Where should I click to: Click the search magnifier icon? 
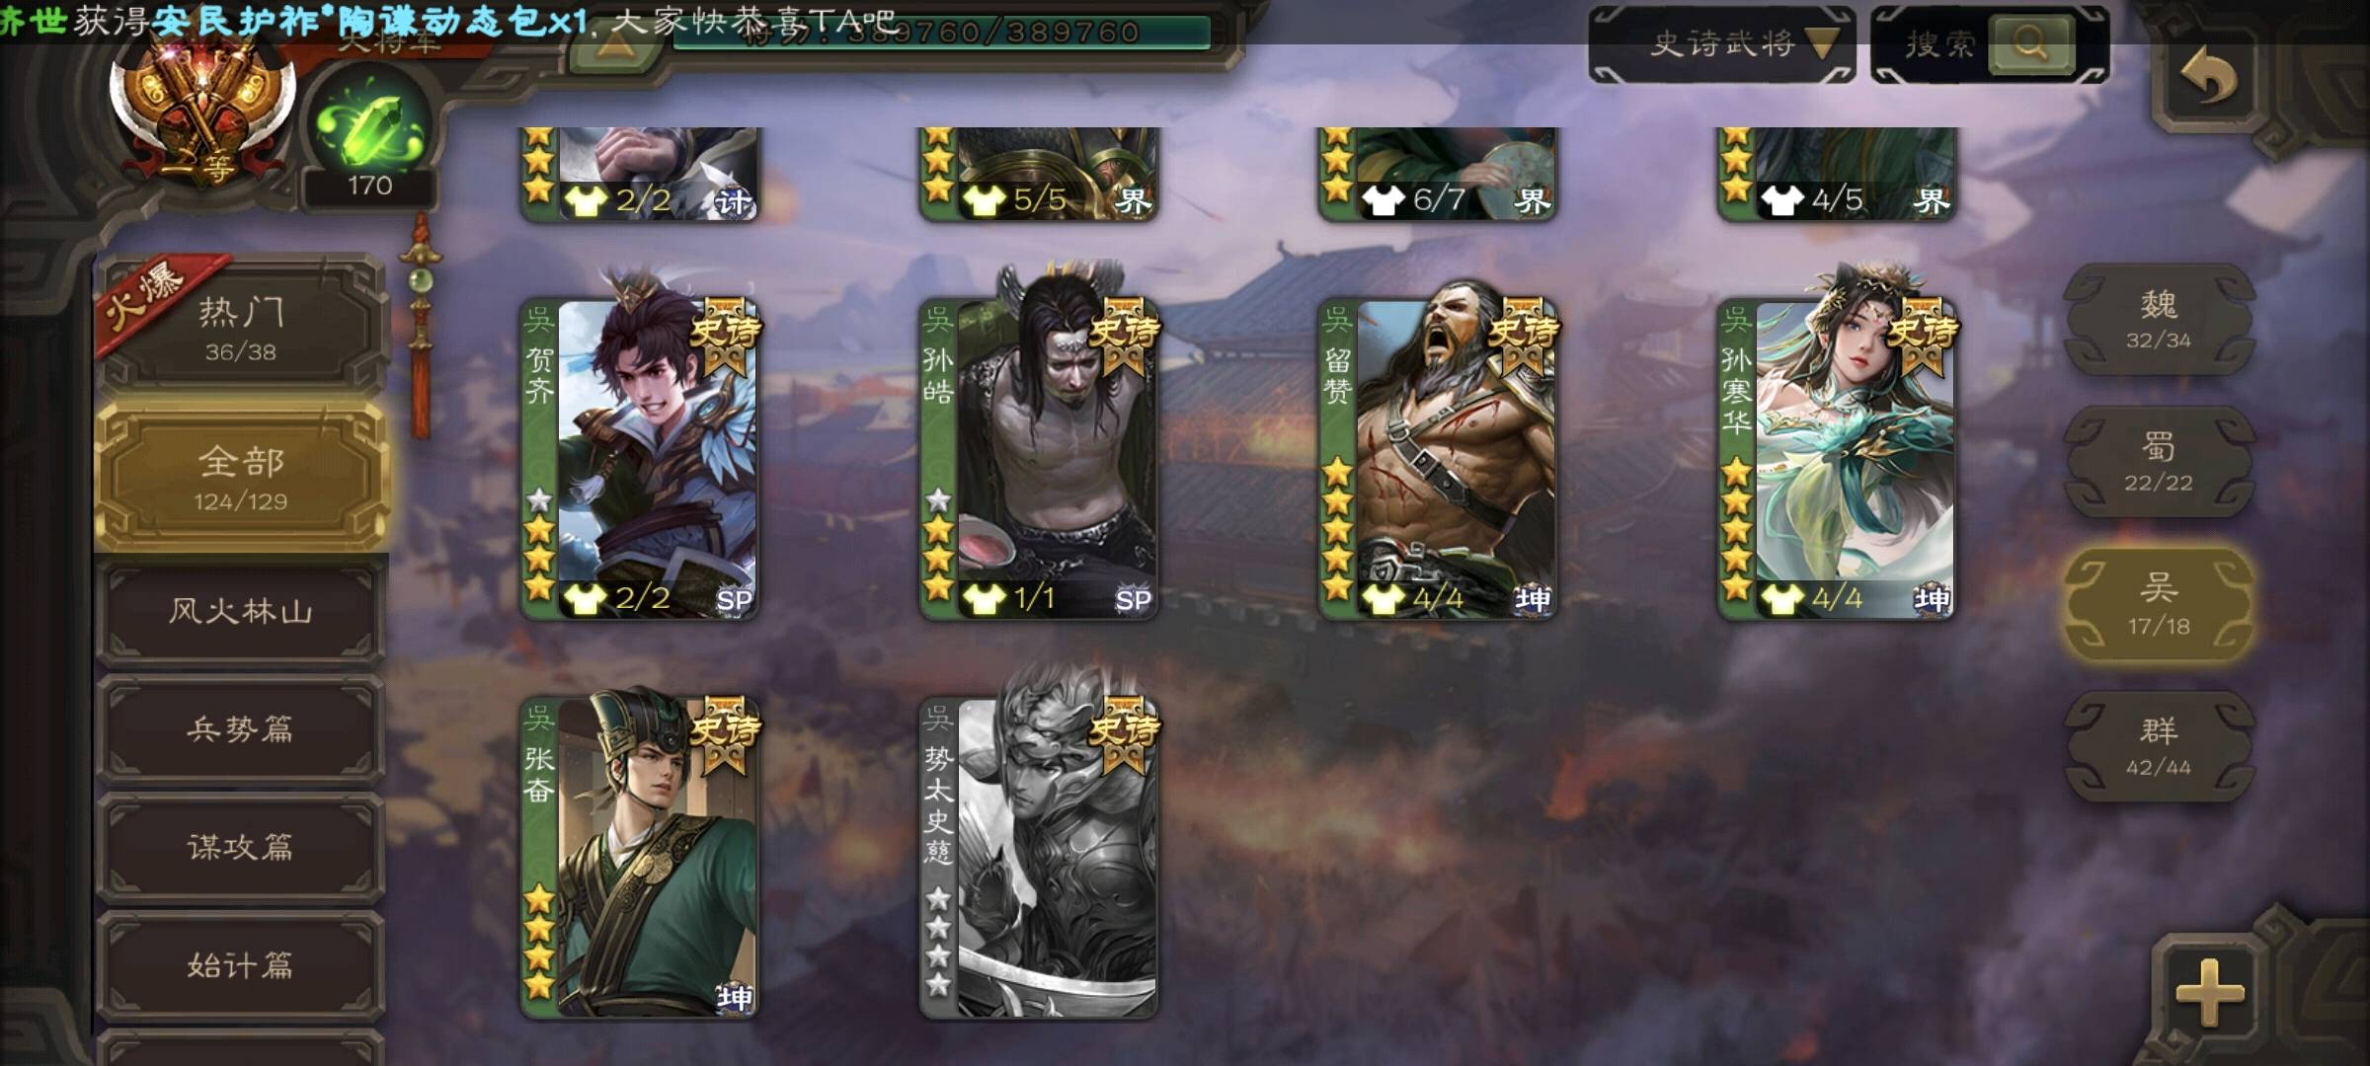click(x=2028, y=43)
